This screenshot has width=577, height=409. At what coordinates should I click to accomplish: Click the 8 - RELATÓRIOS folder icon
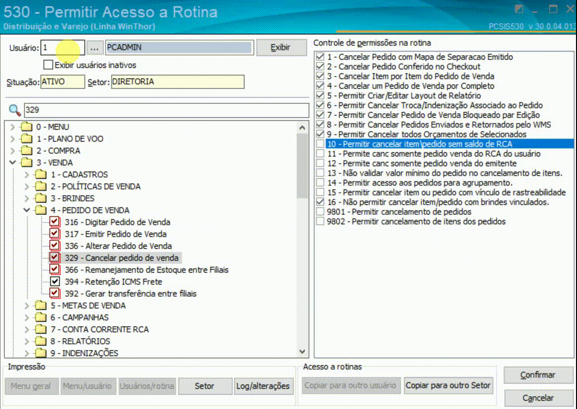coord(41,341)
